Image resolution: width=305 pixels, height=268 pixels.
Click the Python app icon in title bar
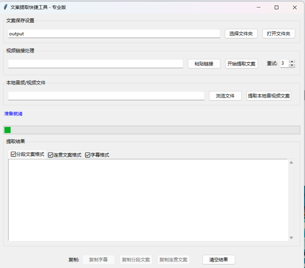(5, 7)
